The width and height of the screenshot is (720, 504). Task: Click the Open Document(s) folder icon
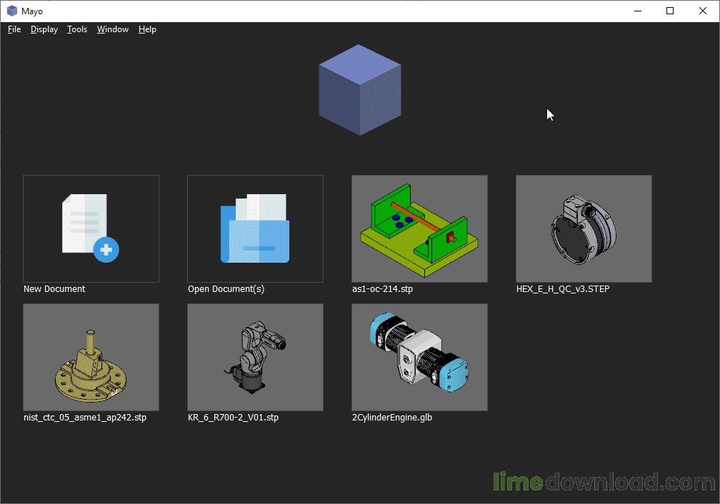[x=255, y=228]
